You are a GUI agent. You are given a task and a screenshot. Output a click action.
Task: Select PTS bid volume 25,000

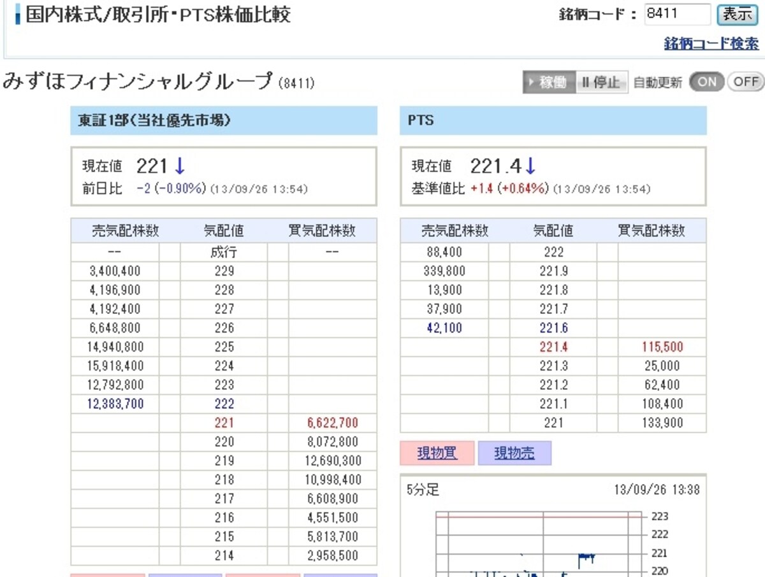pos(662,366)
